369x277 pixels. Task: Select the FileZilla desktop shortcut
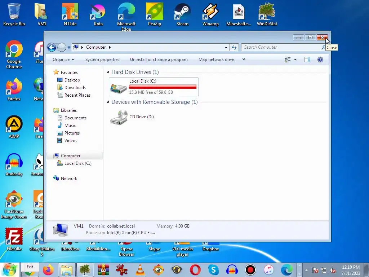pyautogui.click(x=14, y=239)
